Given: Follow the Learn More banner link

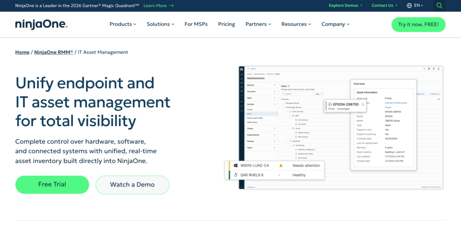Looking at the screenshot, I should point(158,5).
